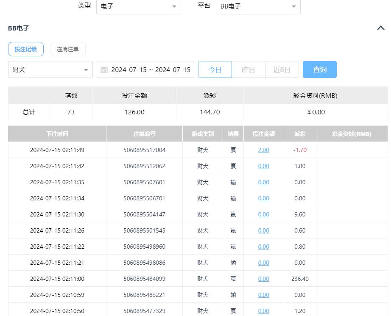391x316 pixels.
Task: Select the 近8日 date filter
Action: pos(282,70)
